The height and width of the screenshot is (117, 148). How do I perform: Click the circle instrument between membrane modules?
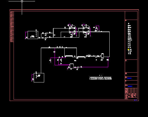pos(75,56)
